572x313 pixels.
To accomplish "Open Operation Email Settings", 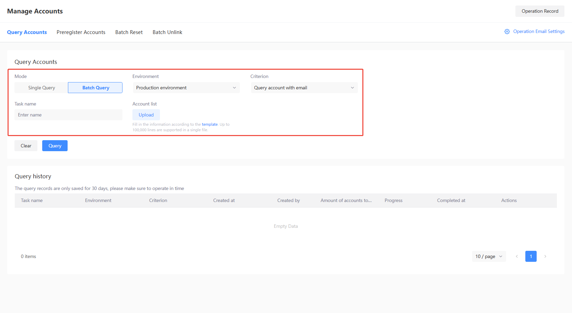I will coord(538,31).
